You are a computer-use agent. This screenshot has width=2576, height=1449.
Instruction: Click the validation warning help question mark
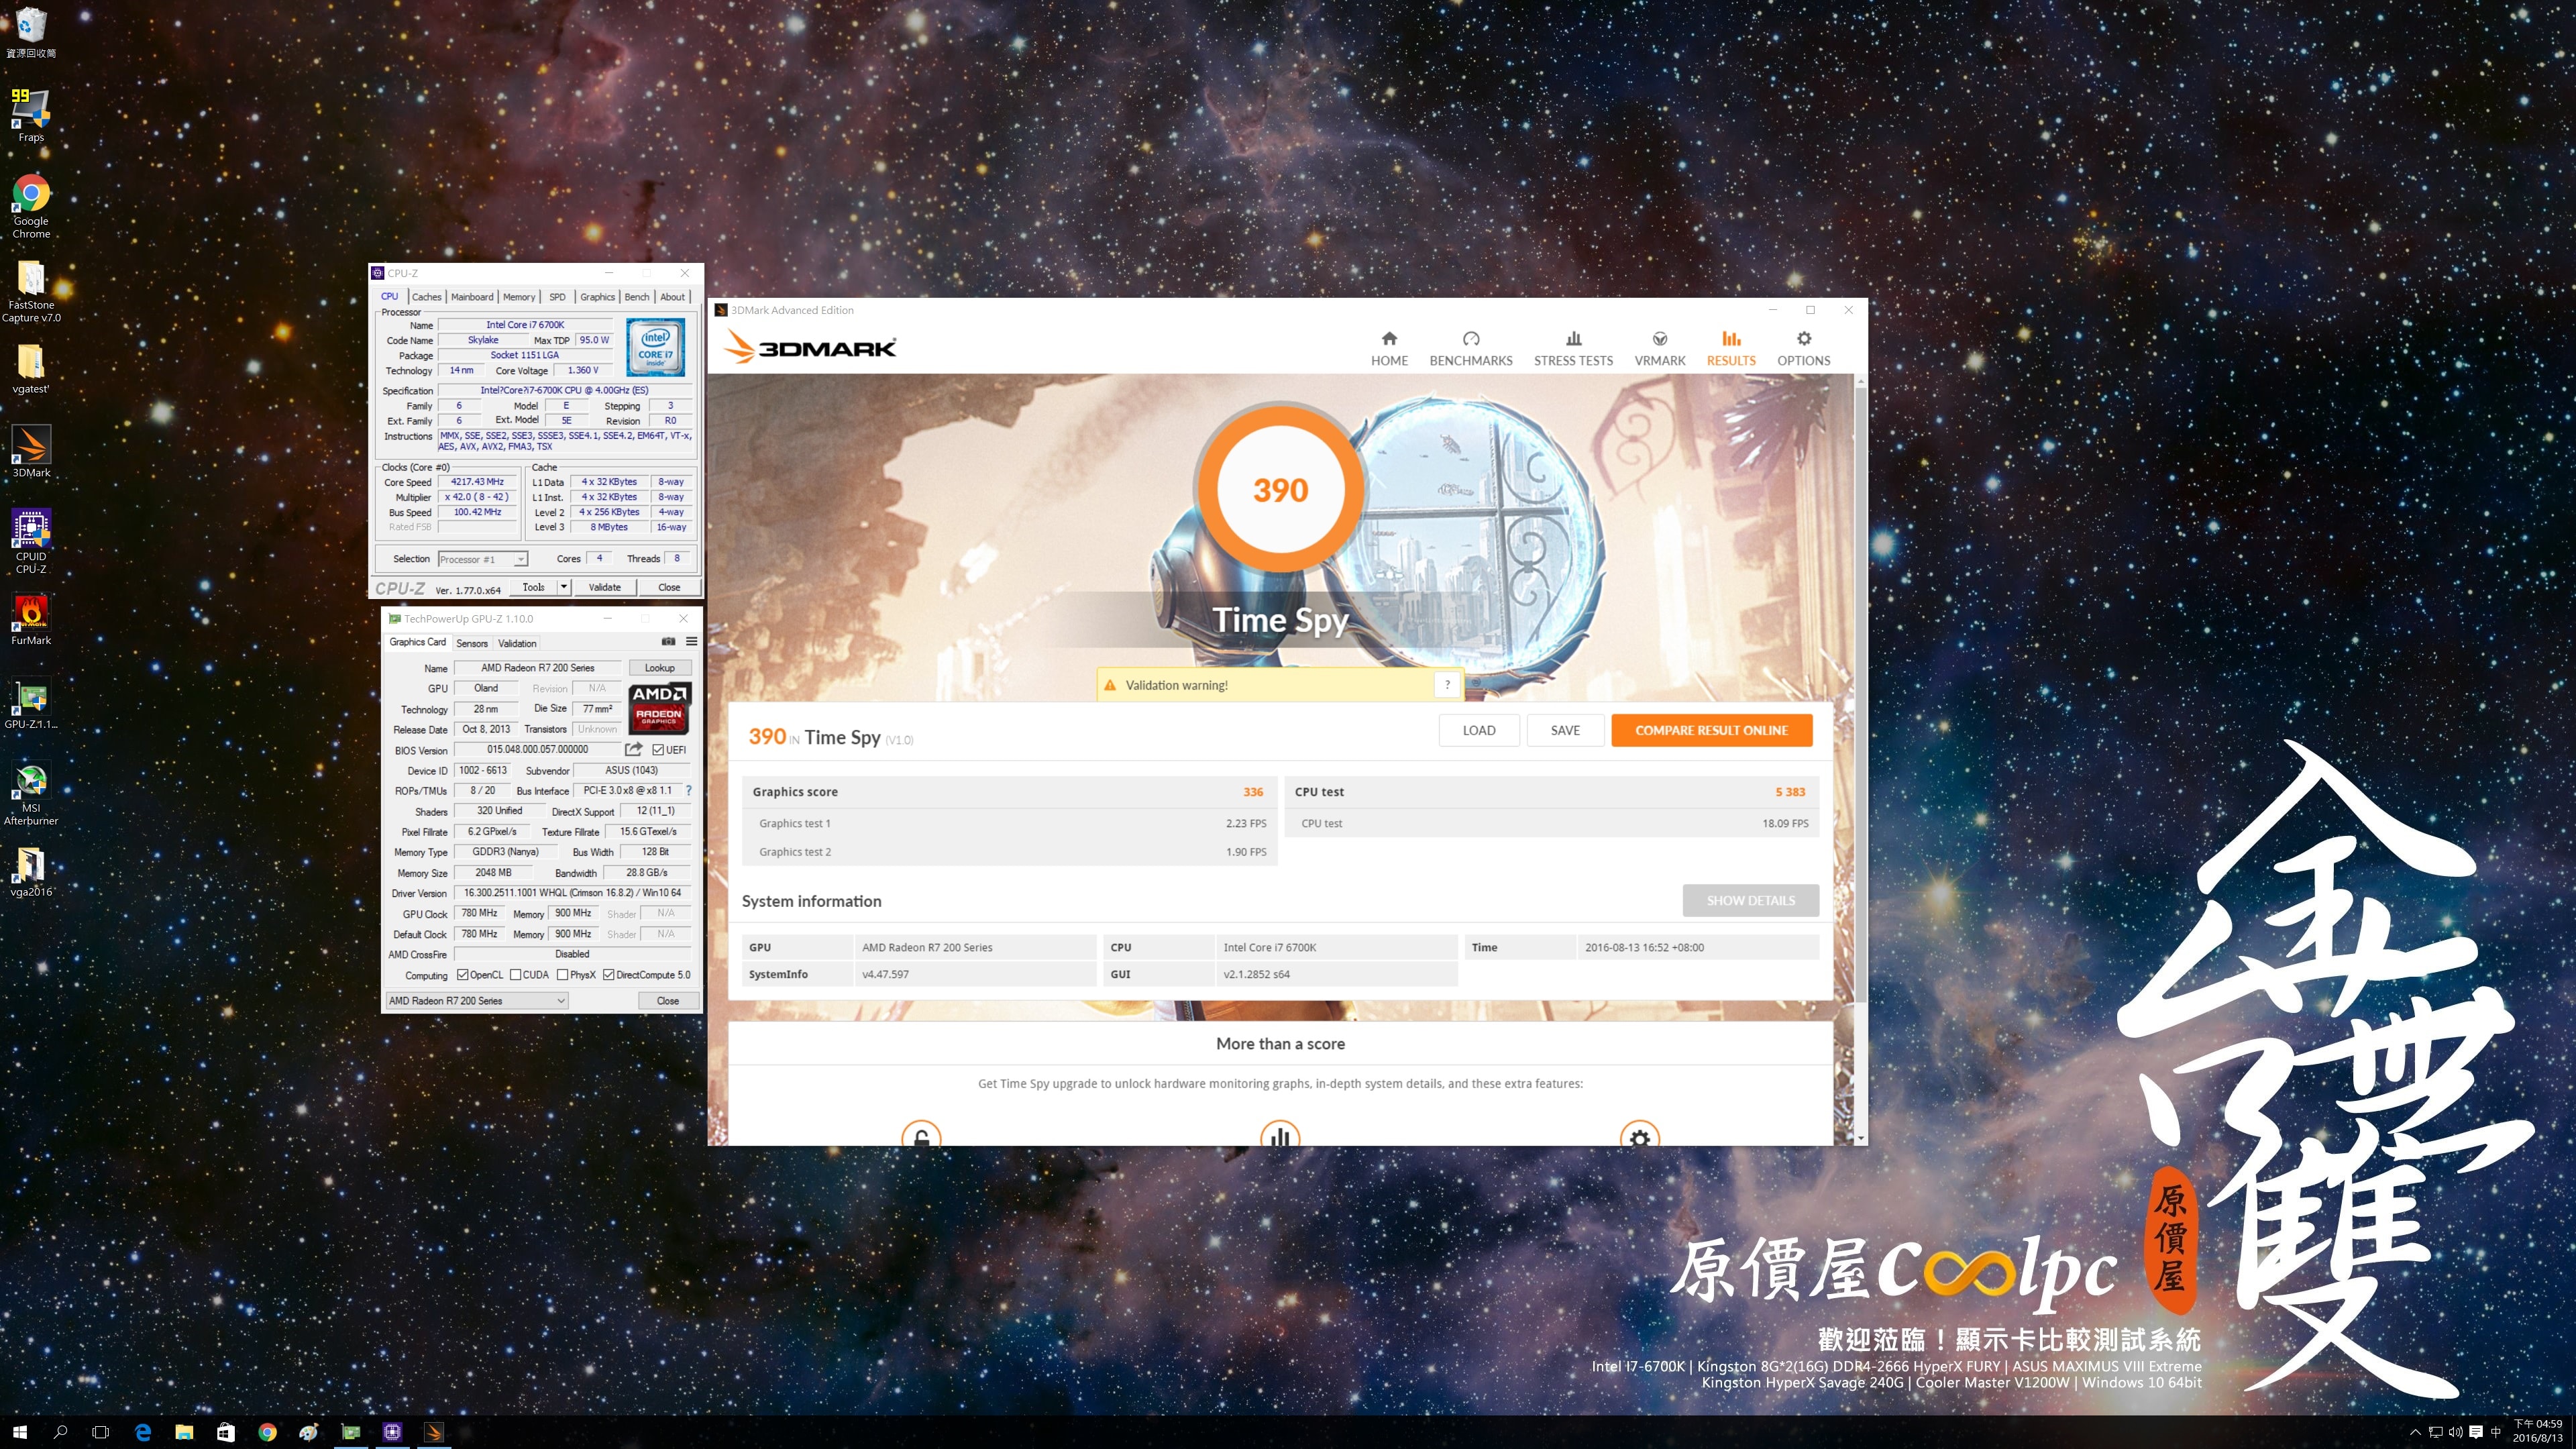[x=1447, y=685]
